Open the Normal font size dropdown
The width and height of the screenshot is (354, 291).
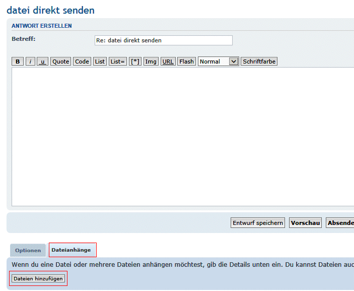219,62
